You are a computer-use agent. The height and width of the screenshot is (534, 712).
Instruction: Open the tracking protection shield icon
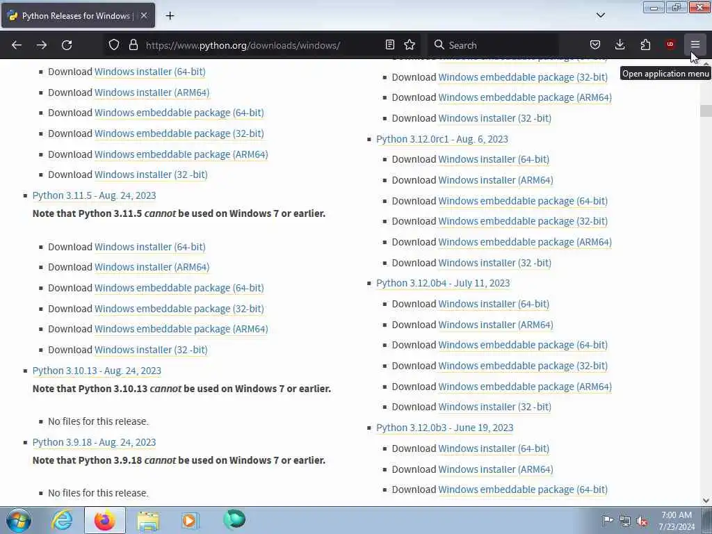tap(114, 44)
